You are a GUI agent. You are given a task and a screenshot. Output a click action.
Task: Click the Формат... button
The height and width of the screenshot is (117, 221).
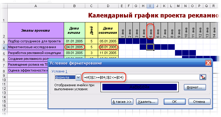click(195, 87)
